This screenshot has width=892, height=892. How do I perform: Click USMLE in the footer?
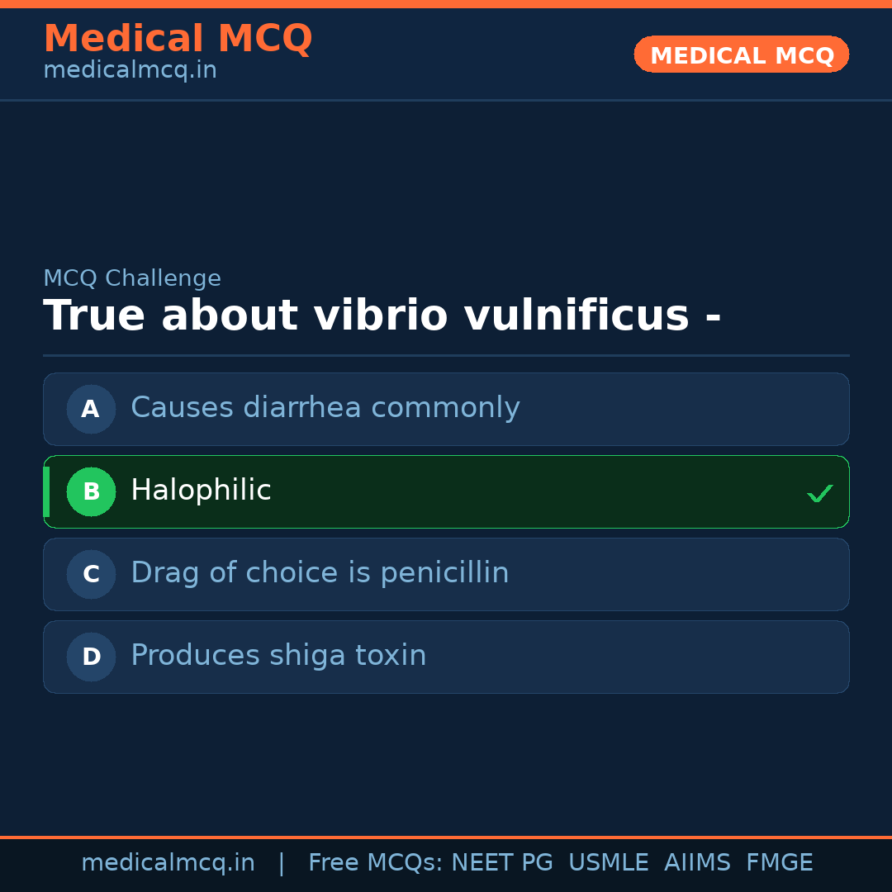608,863
